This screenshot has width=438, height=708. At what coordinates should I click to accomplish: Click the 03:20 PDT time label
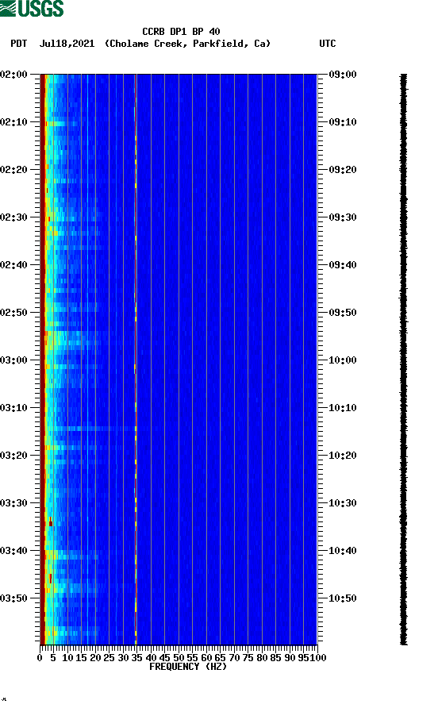tap(14, 456)
